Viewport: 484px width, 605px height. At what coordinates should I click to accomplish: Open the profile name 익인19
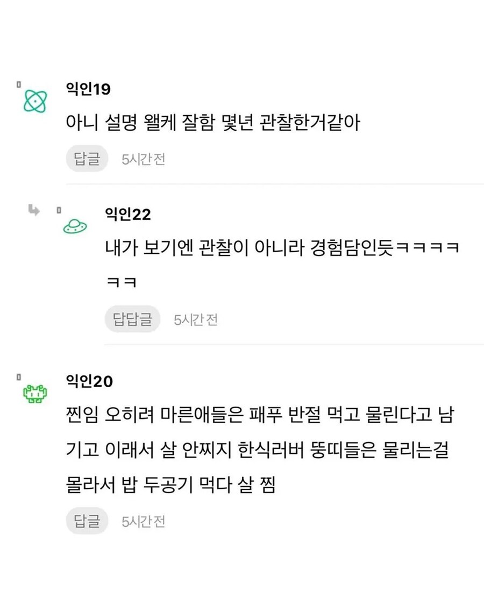click(88, 89)
